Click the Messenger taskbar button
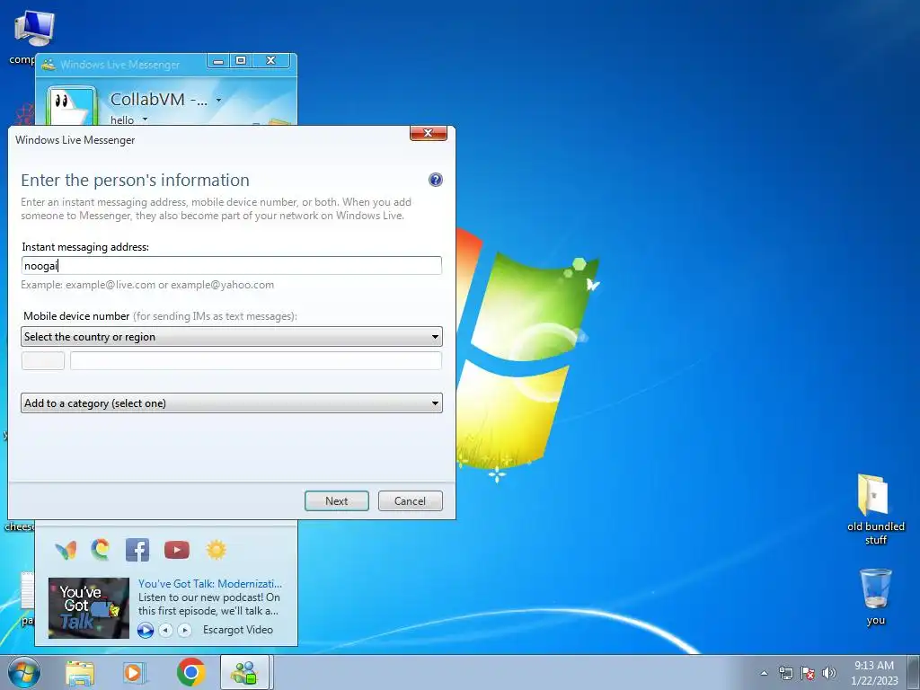Viewport: 920px width, 690px height. click(245, 672)
